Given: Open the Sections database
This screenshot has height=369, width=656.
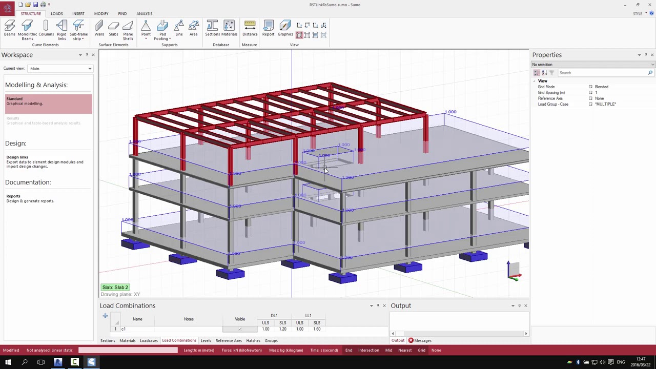Looking at the screenshot, I should pos(212,29).
